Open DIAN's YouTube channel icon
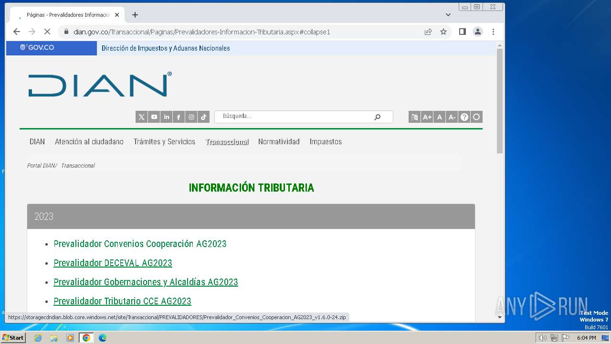The width and height of the screenshot is (611, 344). pyautogui.click(x=154, y=117)
